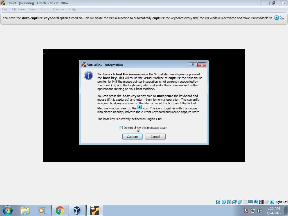The width and height of the screenshot is (288, 216).
Task: Click the Cancel button
Action: tap(155, 137)
